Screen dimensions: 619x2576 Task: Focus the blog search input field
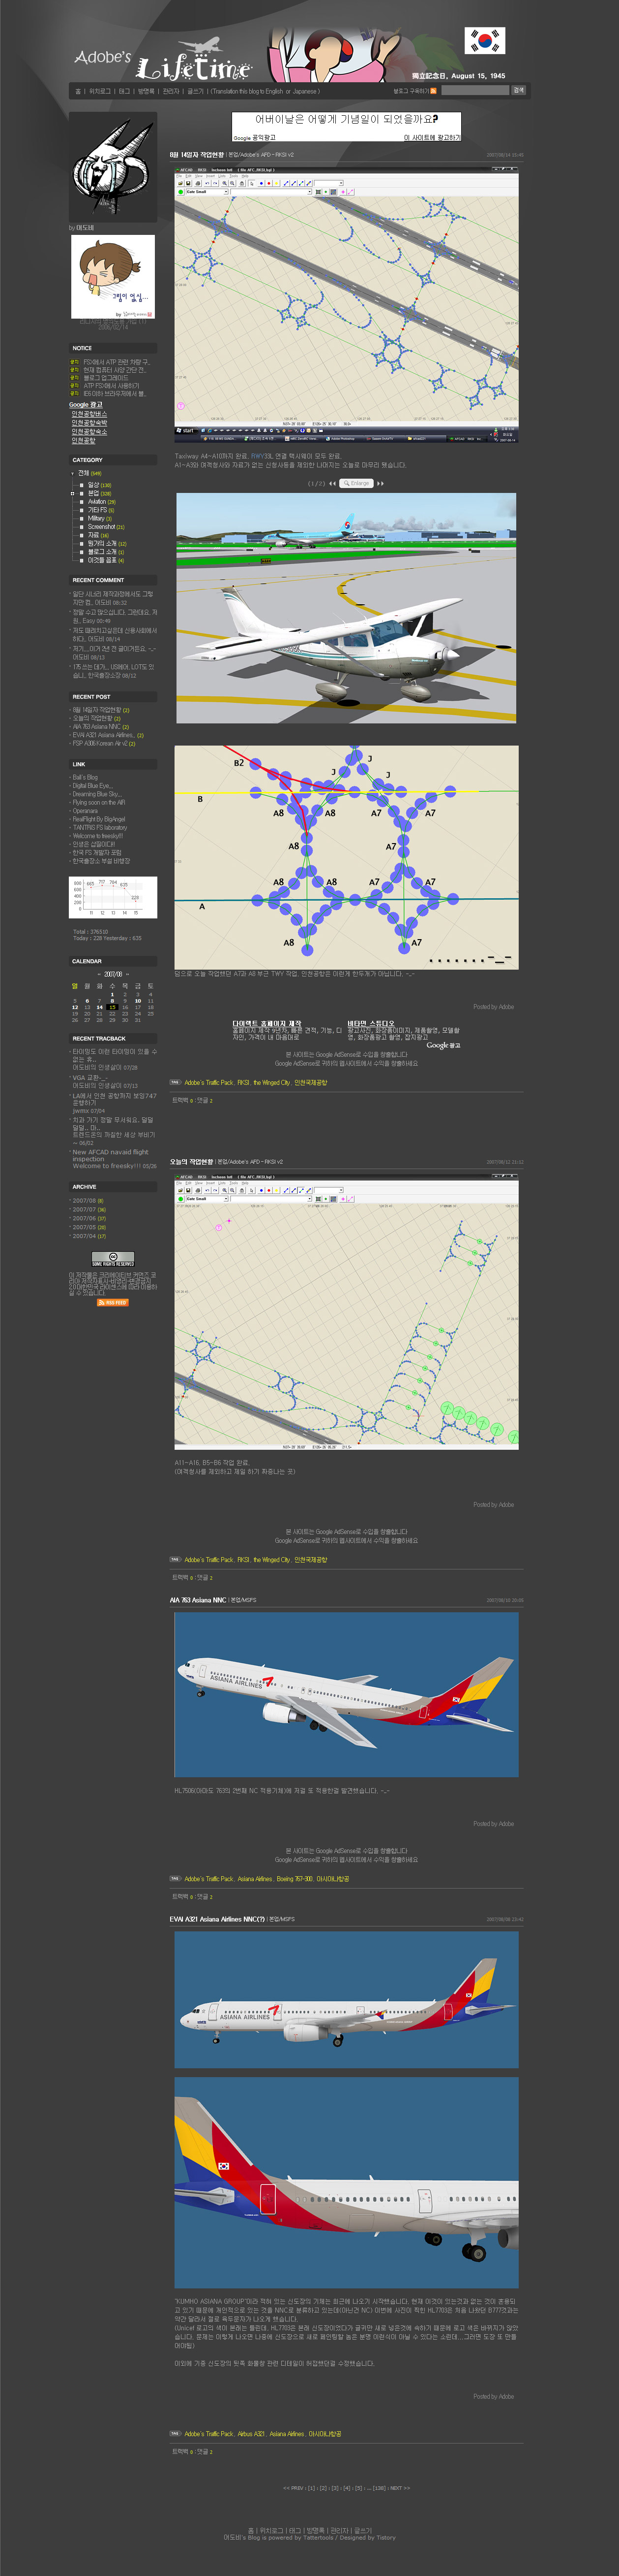[474, 91]
